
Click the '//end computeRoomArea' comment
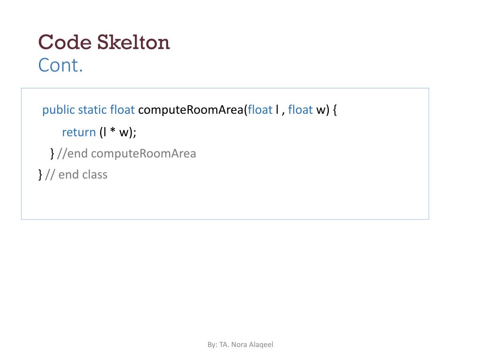tap(126, 154)
